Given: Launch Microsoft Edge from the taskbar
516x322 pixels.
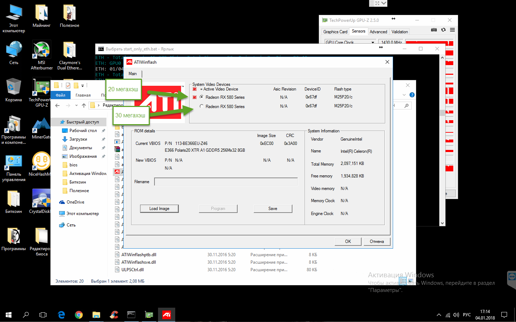Looking at the screenshot, I should (61, 315).
